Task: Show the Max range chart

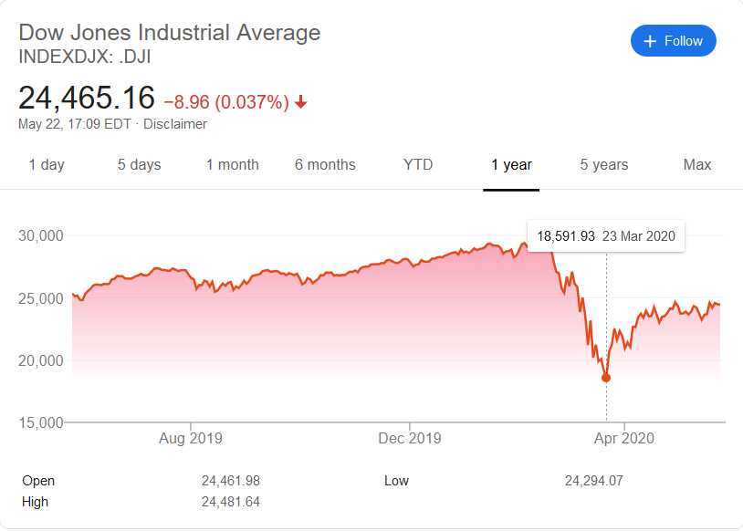Action: (x=697, y=165)
